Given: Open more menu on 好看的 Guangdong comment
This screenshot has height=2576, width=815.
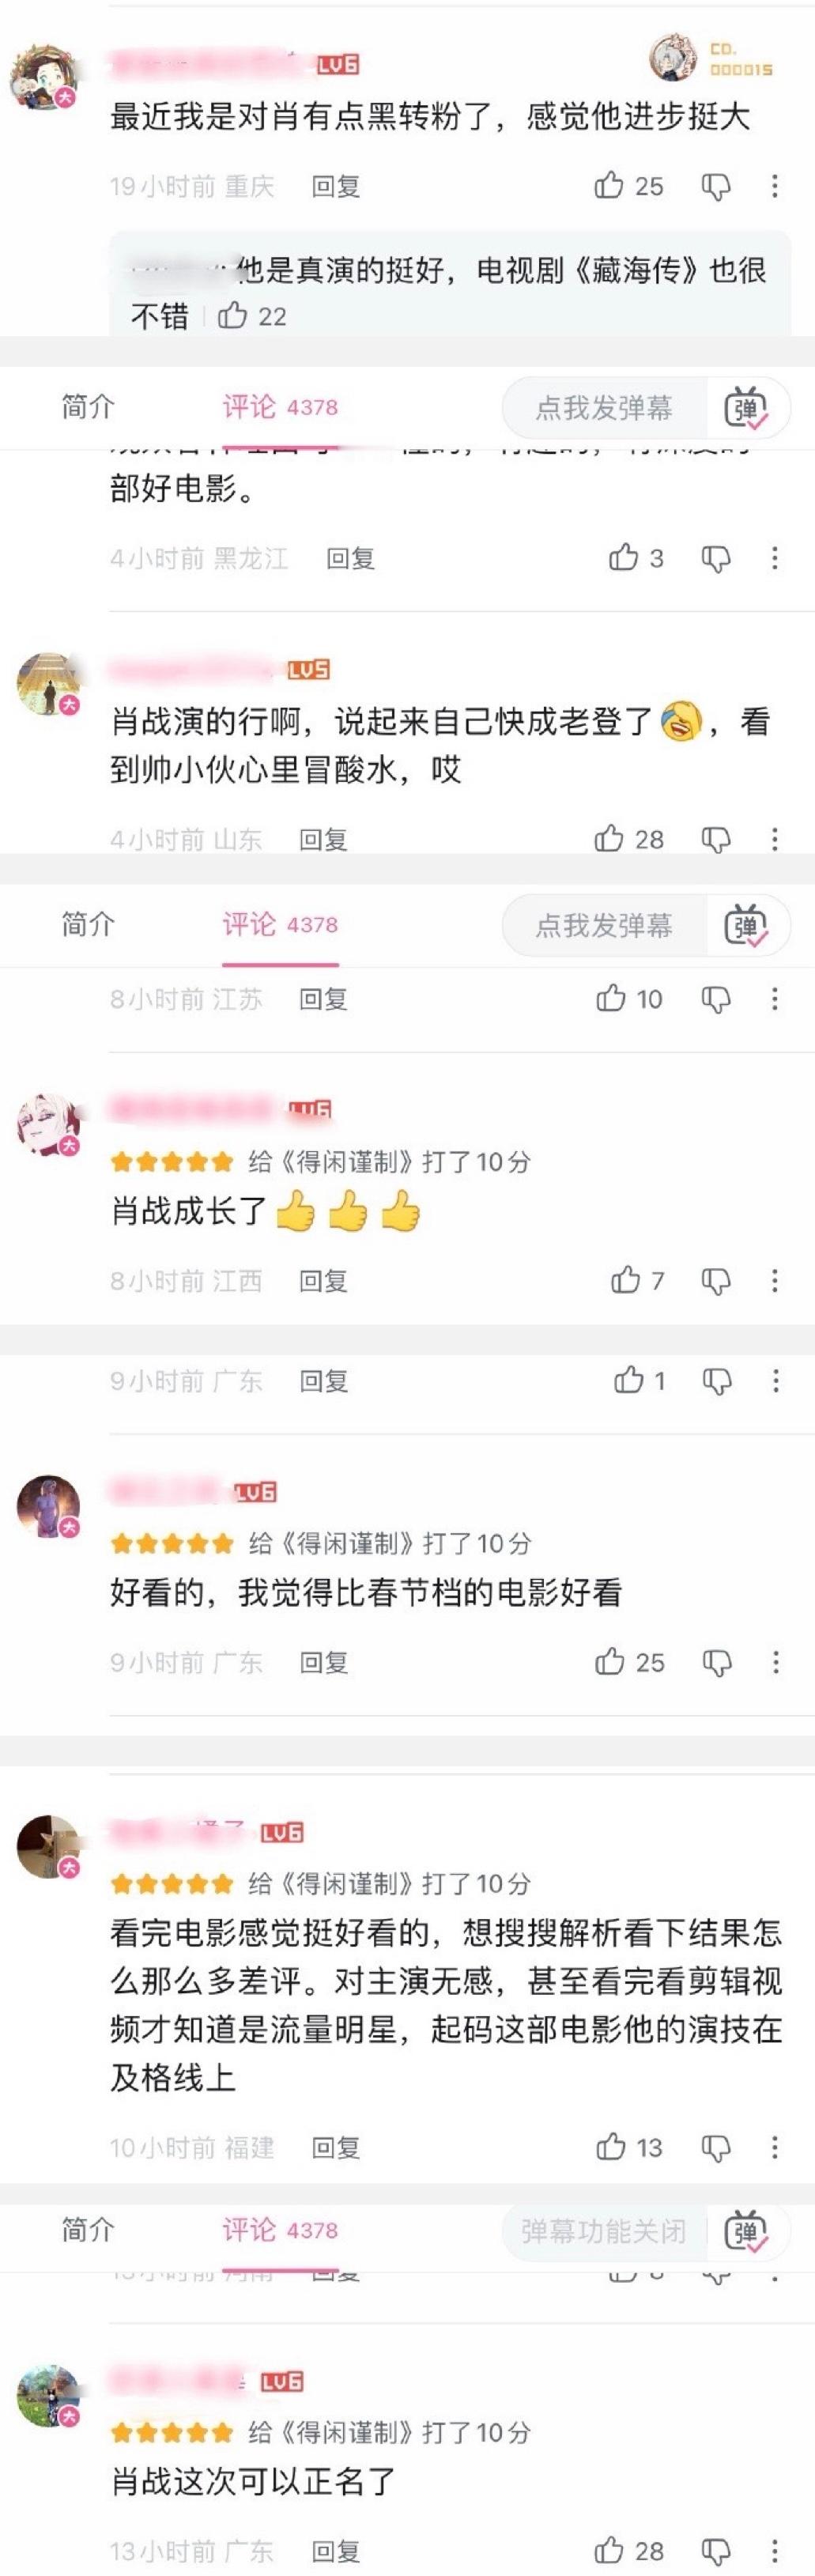Looking at the screenshot, I should (x=775, y=1662).
